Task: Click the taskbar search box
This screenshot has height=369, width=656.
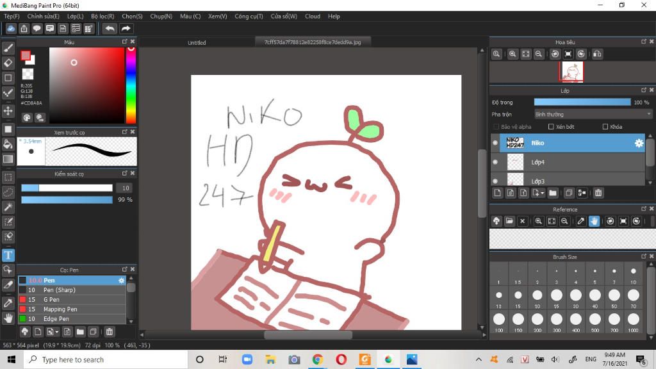Action: point(106,359)
